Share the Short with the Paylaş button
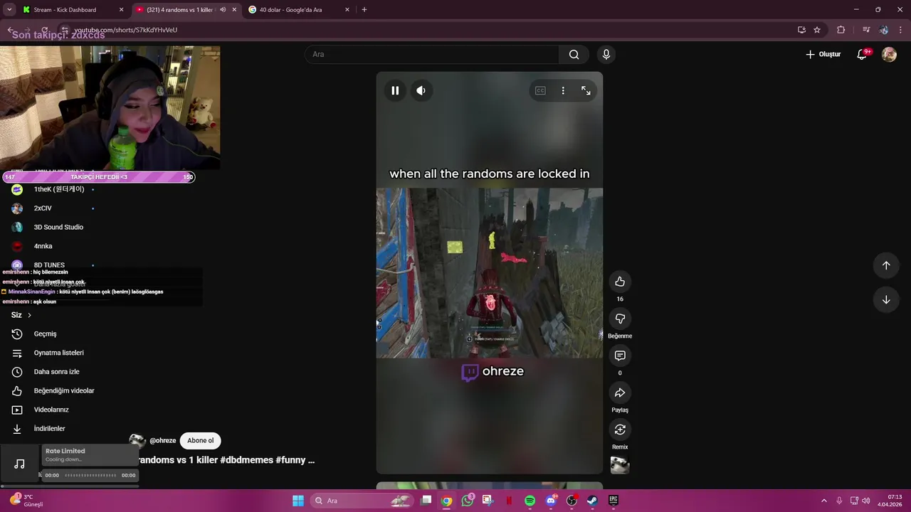 tap(620, 393)
